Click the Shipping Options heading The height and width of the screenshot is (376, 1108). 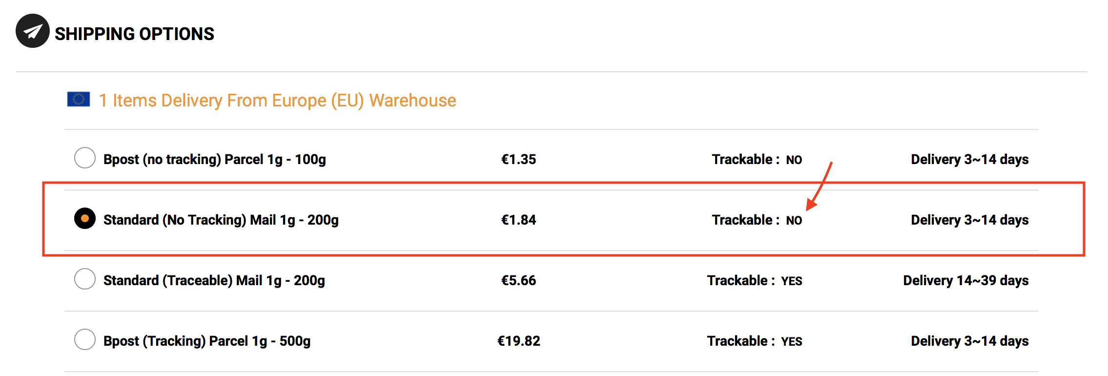[x=134, y=34]
